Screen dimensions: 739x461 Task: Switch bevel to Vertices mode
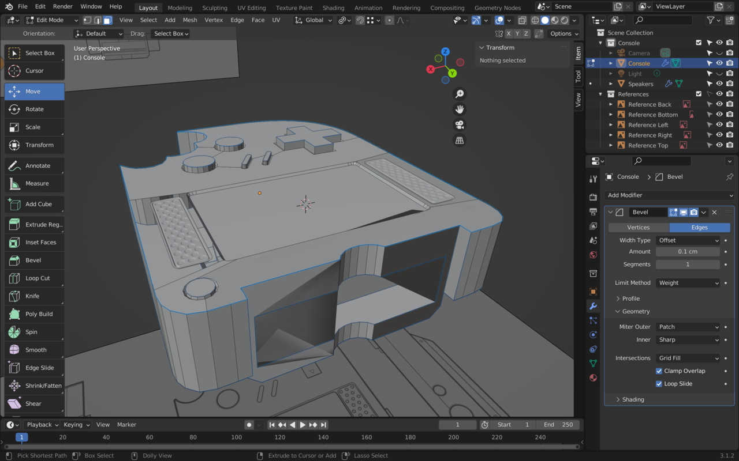[x=638, y=228]
